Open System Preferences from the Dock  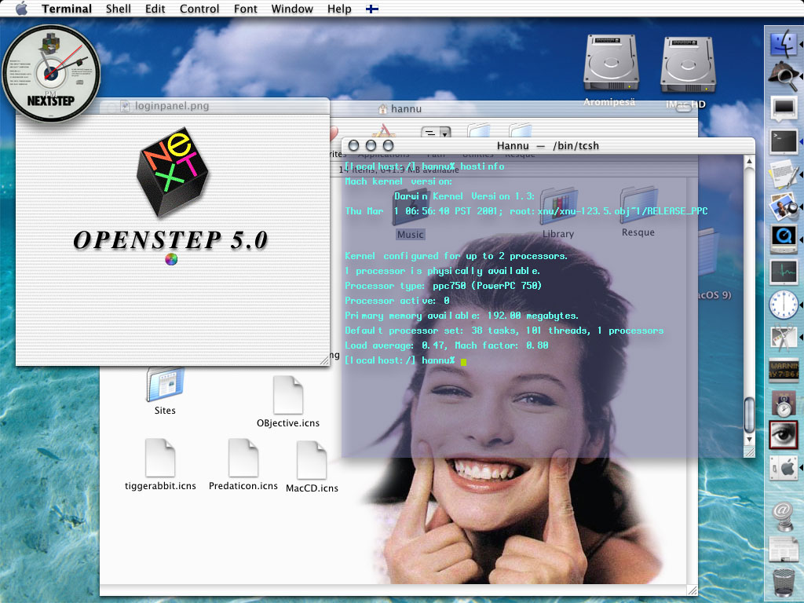(784, 468)
